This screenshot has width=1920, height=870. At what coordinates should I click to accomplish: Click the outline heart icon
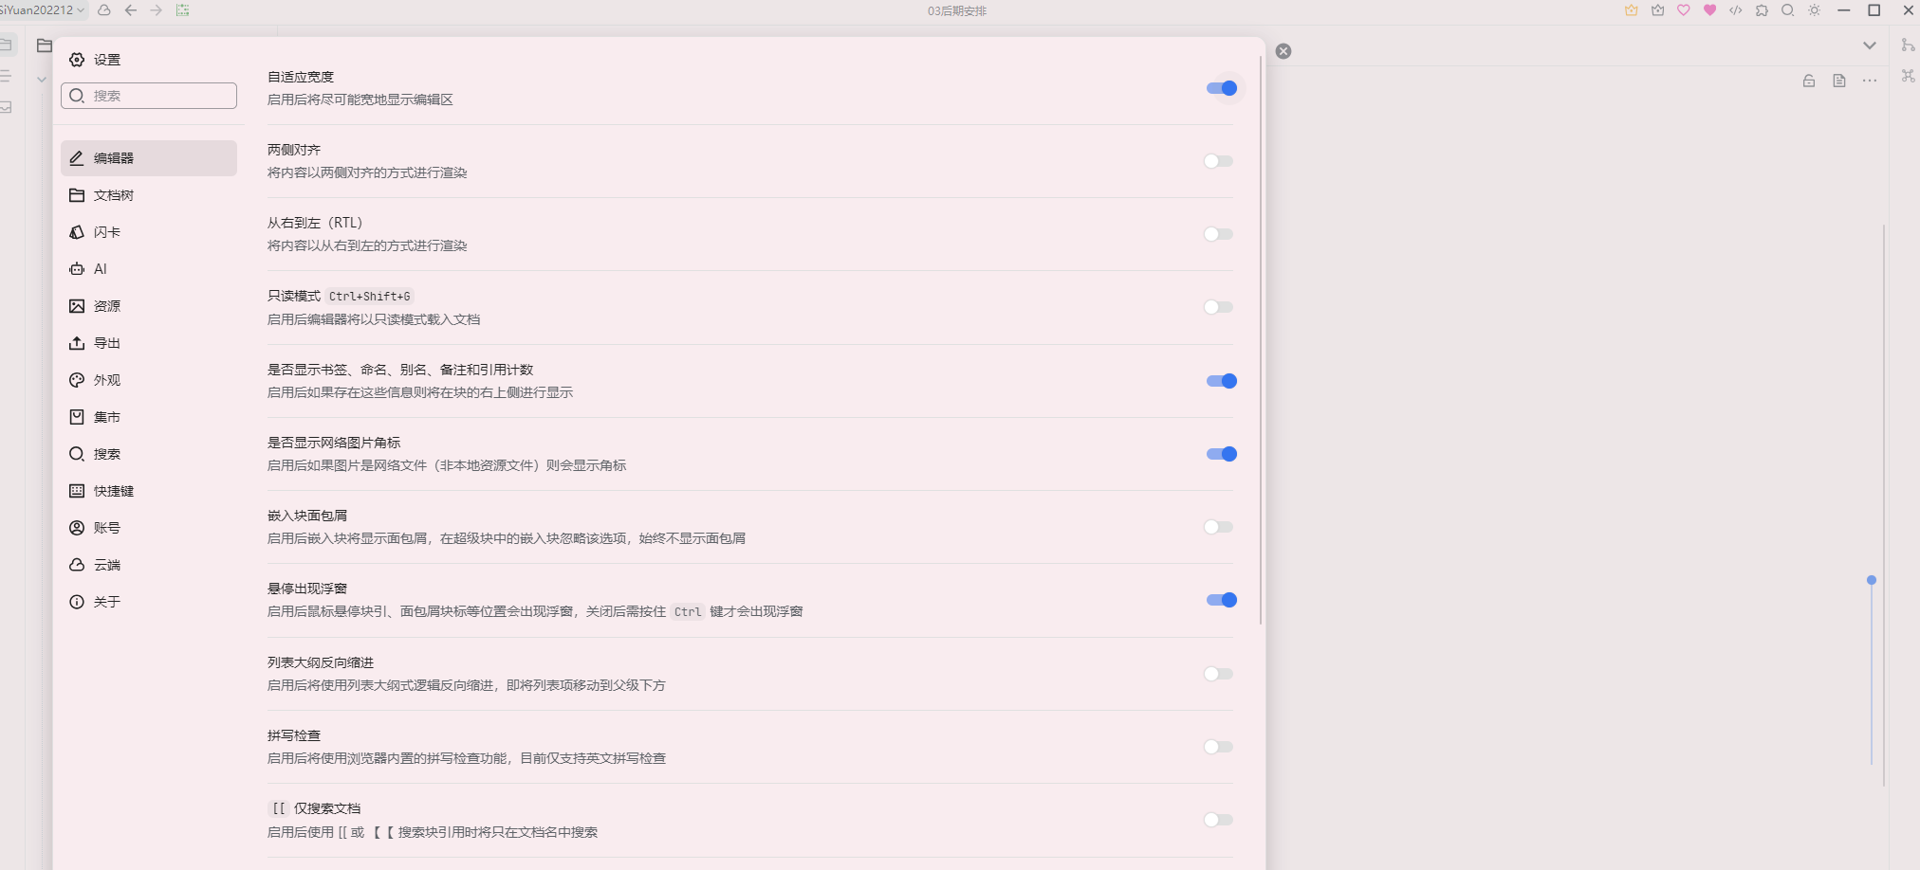tap(1684, 10)
